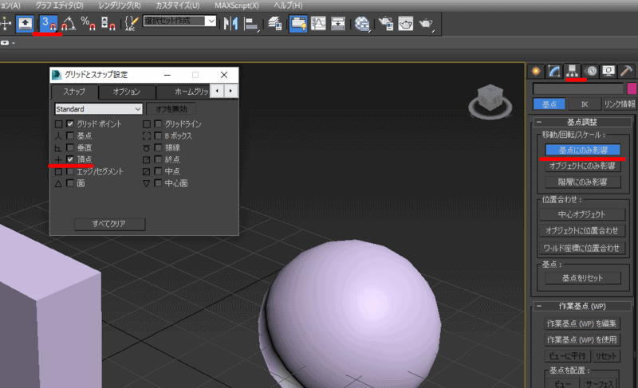The image size is (638, 388).
Task: Click the Render teapot icon
Action: pos(427,23)
